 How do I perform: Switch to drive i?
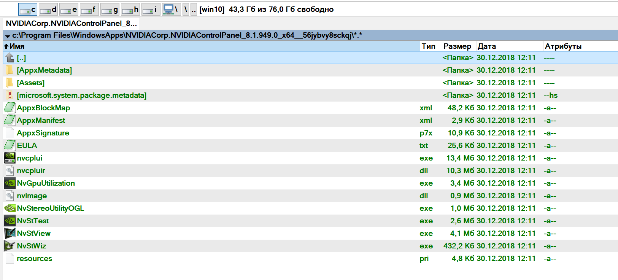pyautogui.click(x=151, y=10)
